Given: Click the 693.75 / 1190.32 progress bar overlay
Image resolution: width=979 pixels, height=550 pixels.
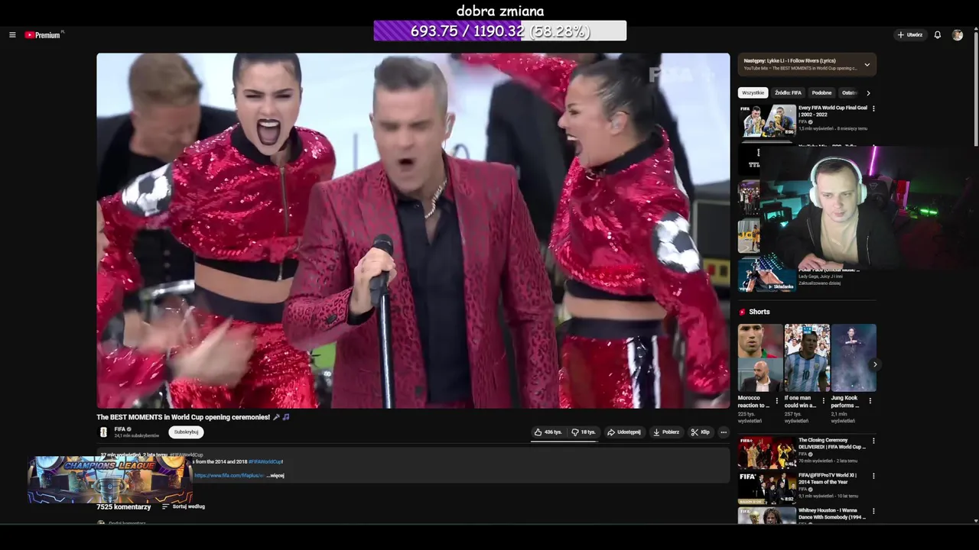Looking at the screenshot, I should pyautogui.click(x=499, y=31).
